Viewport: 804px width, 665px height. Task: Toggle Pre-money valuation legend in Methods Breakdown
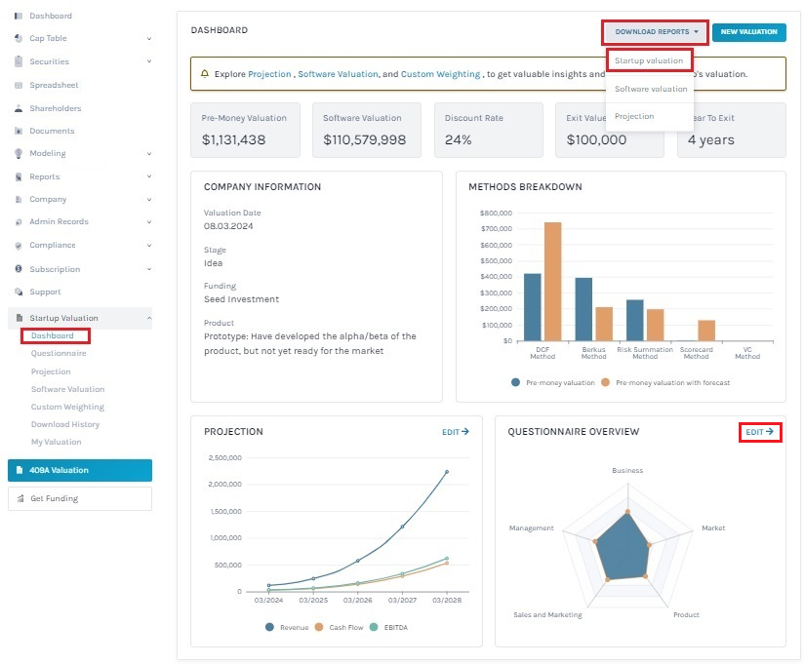click(x=552, y=382)
